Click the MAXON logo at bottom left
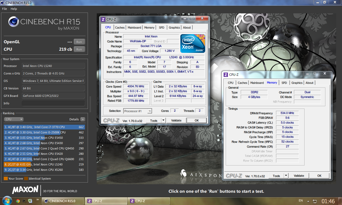The image size is (342, 205). coord(25,190)
